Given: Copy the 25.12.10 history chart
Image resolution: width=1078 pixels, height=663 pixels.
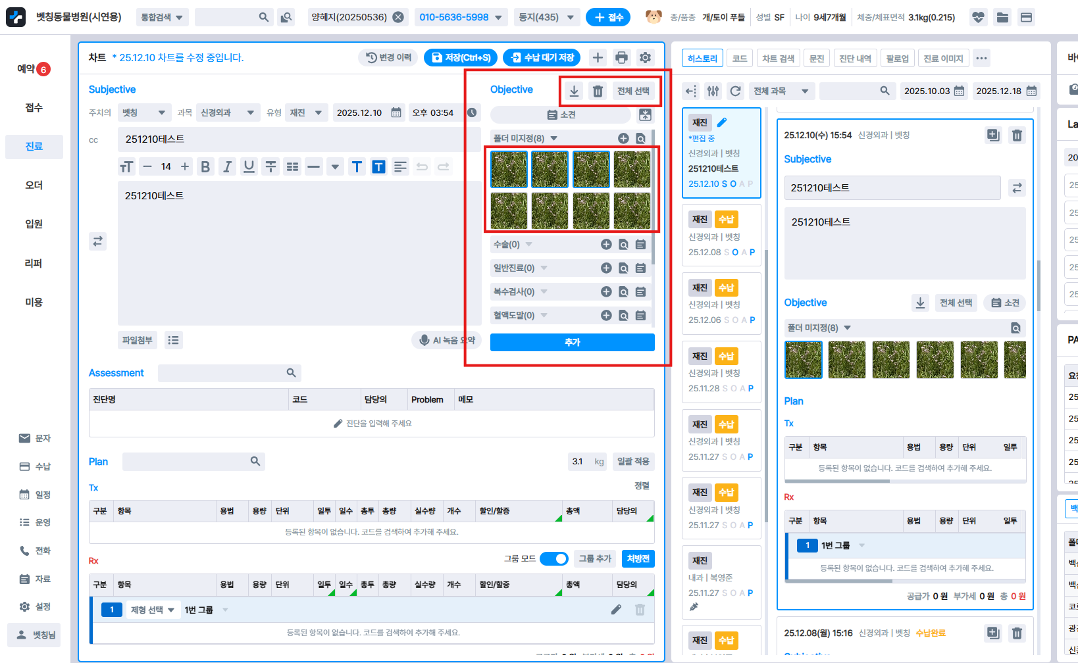Looking at the screenshot, I should 993,135.
